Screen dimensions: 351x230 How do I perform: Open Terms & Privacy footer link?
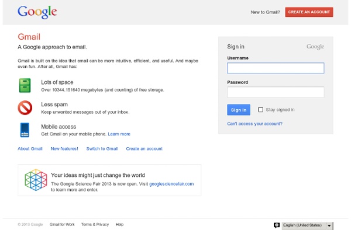(95, 224)
